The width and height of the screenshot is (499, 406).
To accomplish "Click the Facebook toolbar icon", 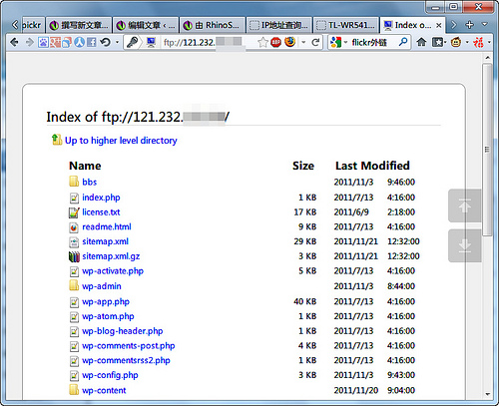I will (92, 42).
